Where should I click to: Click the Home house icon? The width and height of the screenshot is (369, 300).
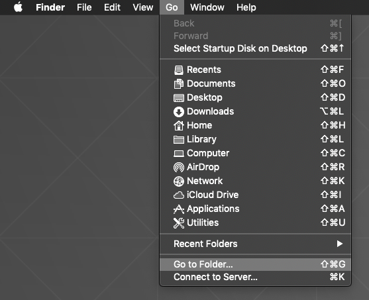[x=179, y=125]
